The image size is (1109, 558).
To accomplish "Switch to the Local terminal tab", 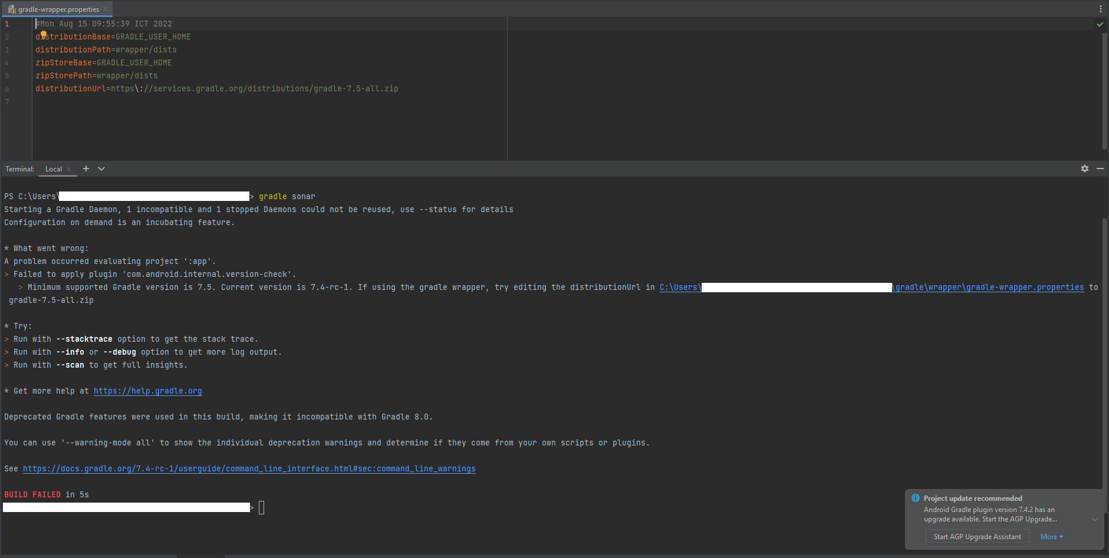I will point(54,169).
